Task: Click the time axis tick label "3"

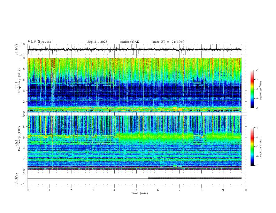Action: 93,190
